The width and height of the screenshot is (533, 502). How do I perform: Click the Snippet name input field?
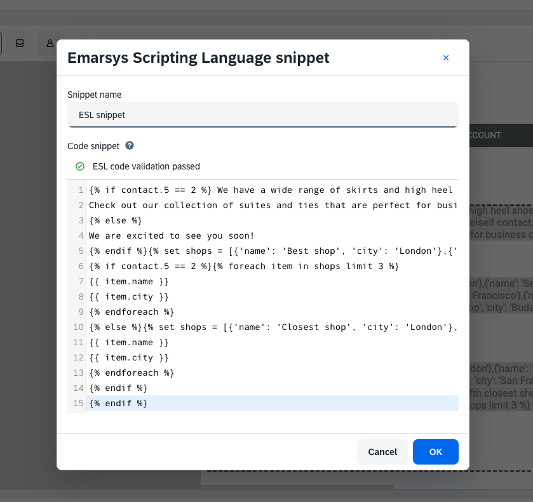point(263,115)
